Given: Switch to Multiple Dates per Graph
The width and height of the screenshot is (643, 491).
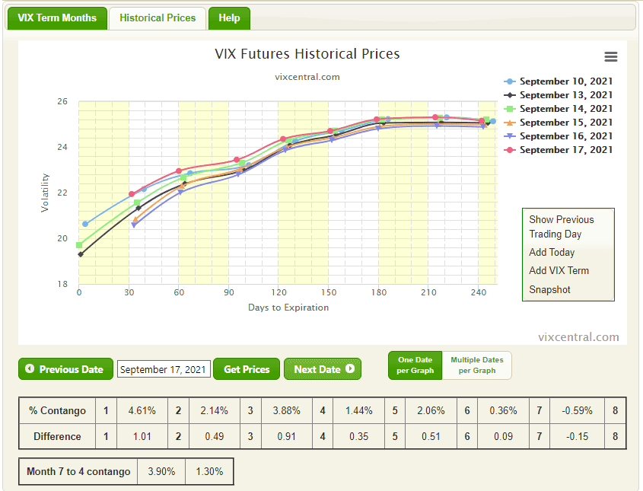Looking at the screenshot, I should (477, 365).
